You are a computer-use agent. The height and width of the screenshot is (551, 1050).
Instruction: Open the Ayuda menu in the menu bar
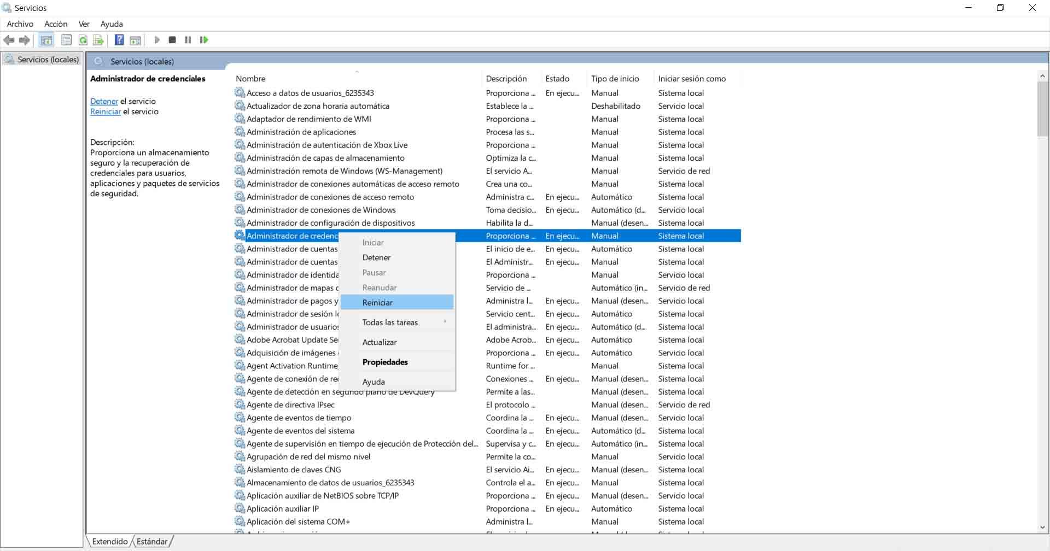coord(112,24)
